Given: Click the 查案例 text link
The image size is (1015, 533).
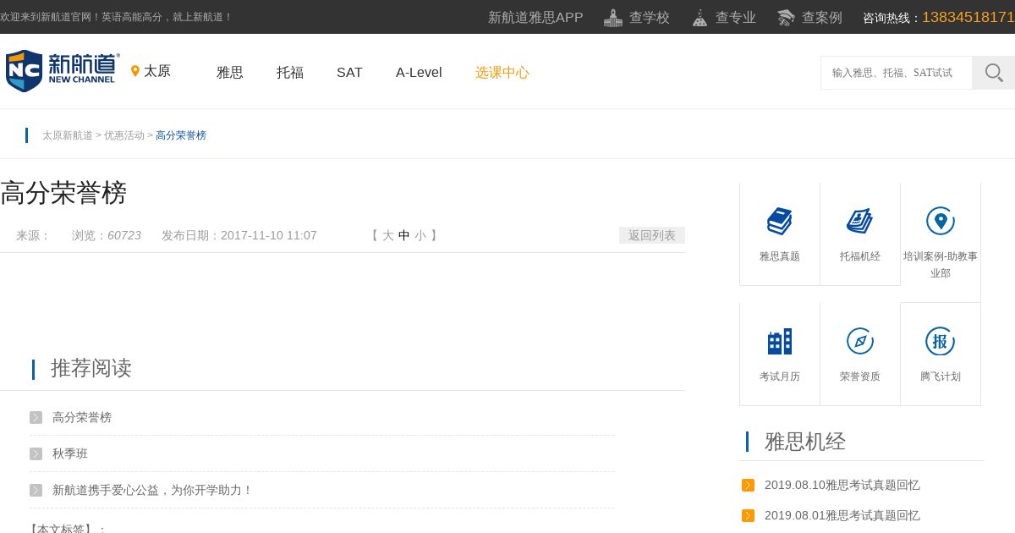Looking at the screenshot, I should pos(822,18).
